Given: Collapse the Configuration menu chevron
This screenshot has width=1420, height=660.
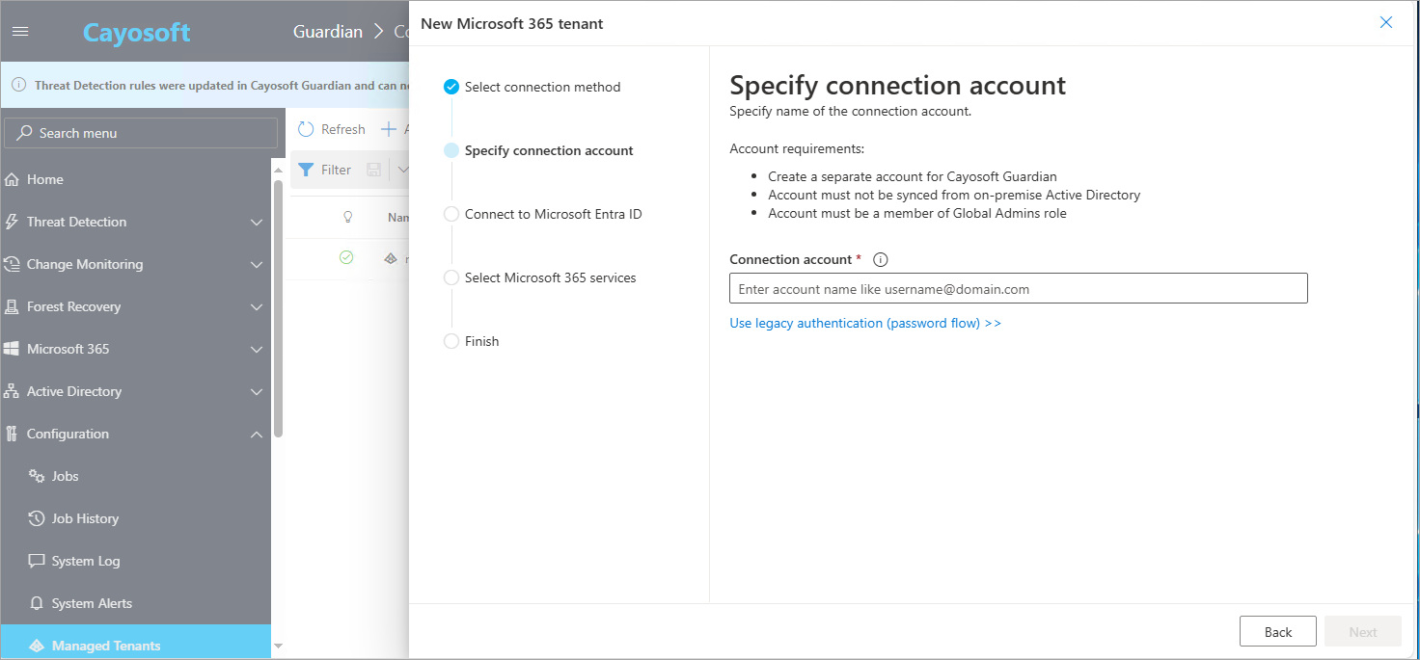Looking at the screenshot, I should click(257, 435).
